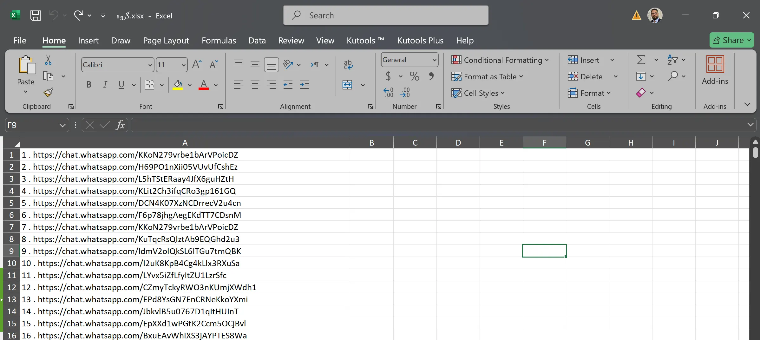This screenshot has width=760, height=340.
Task: Click the Fill down arrow icon
Action: pyautogui.click(x=641, y=76)
